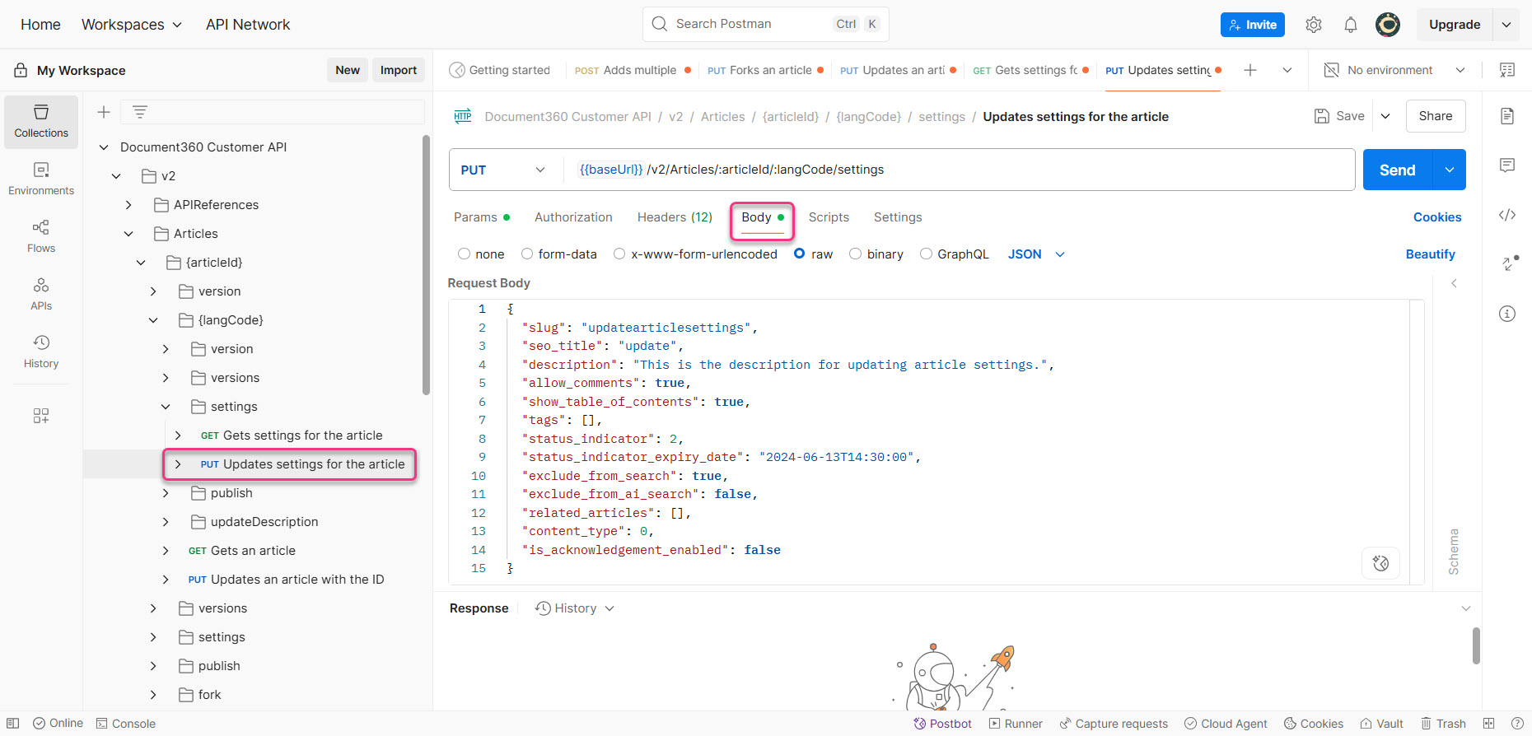Open the Upgrade dropdown arrow
The height and width of the screenshot is (736, 1532).
tap(1506, 25)
